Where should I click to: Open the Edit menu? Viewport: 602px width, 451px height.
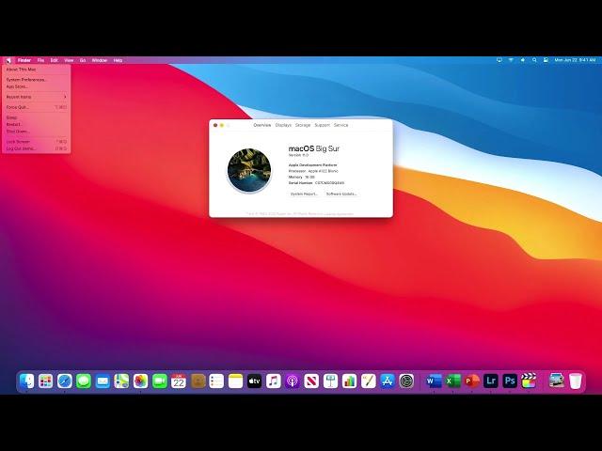coord(55,60)
